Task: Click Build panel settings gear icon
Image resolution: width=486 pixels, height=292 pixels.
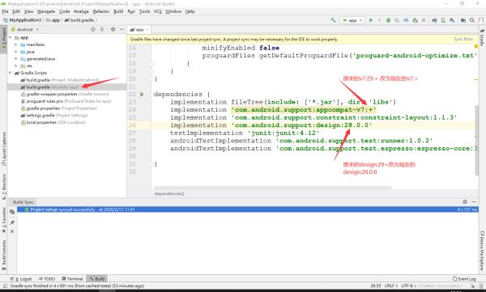Action: tap(465, 201)
